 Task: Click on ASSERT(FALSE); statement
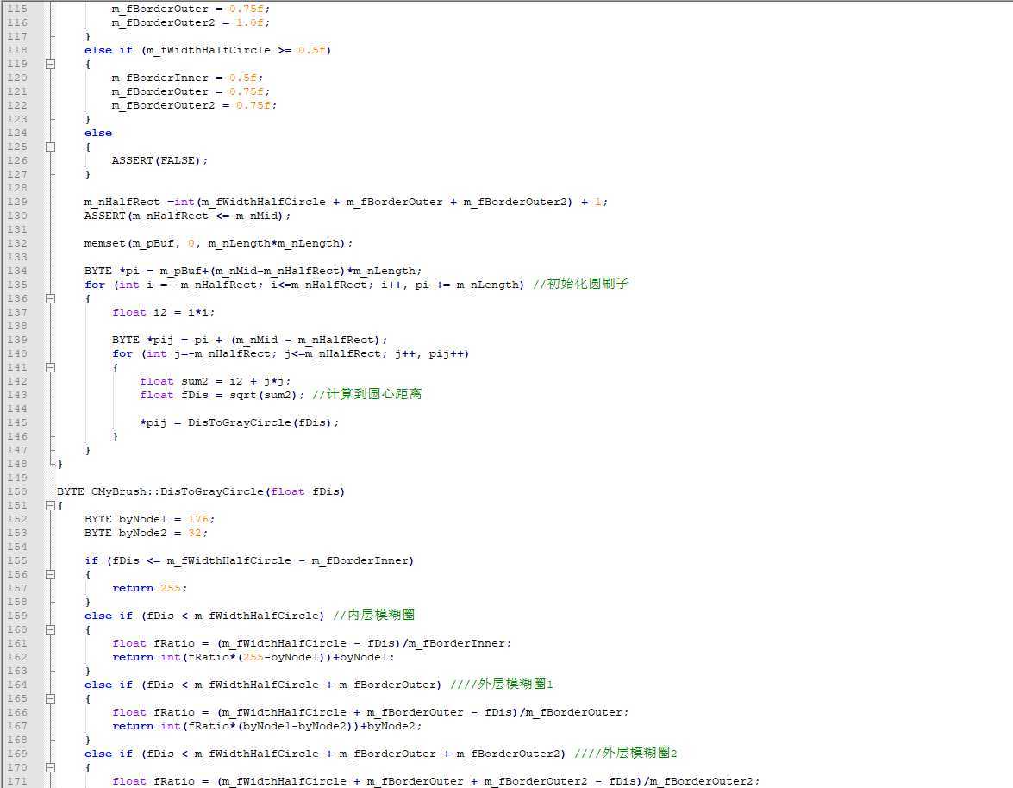pos(159,160)
